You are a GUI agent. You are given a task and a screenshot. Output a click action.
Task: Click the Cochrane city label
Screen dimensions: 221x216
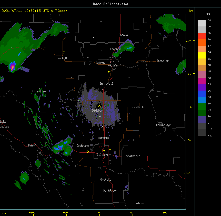tap(83, 146)
